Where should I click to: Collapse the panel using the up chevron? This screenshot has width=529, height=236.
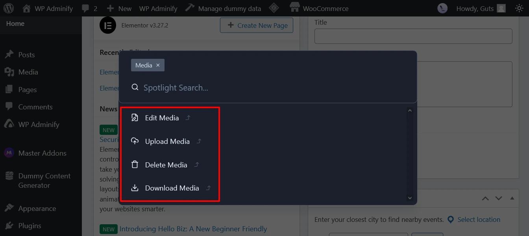[x=485, y=199]
